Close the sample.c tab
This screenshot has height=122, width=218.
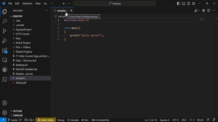pos(71,11)
